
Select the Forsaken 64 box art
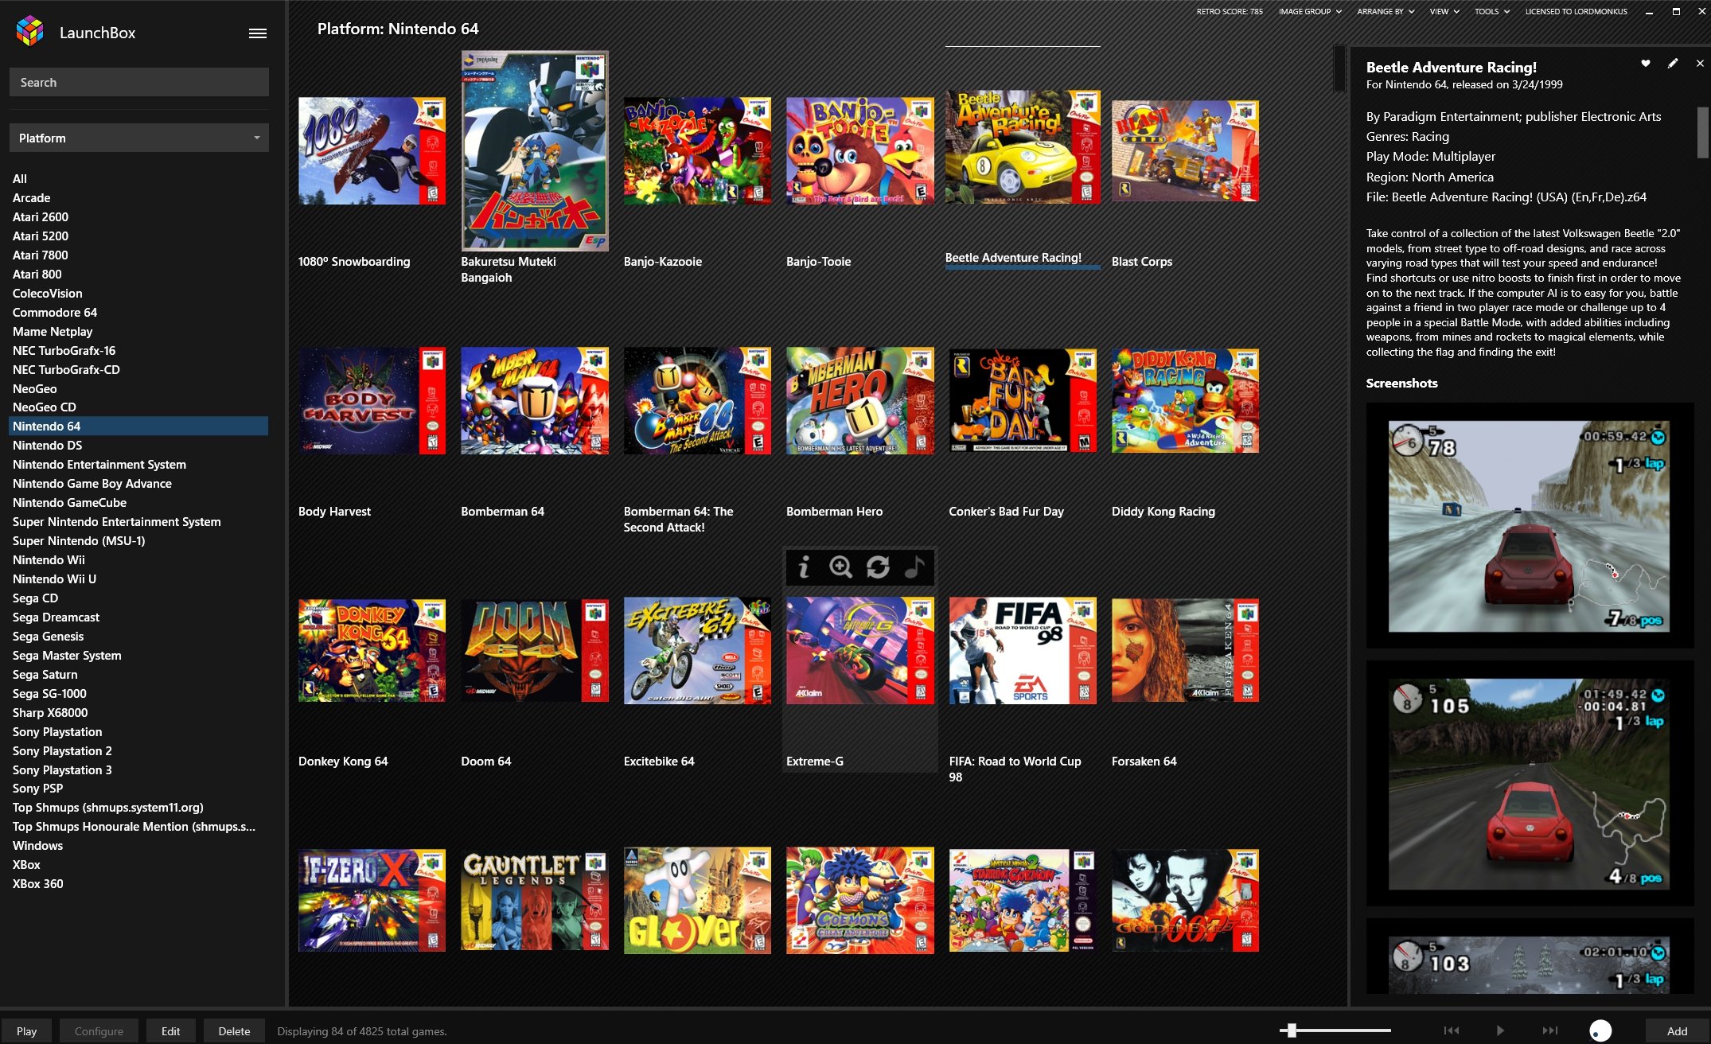1185,651
